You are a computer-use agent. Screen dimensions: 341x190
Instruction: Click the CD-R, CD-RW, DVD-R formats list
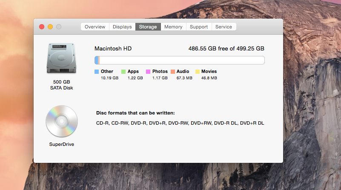[180, 123]
